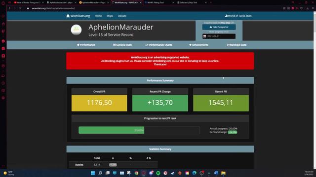Screen dimensions: 316x177
Task: Open the Windows Start menu
Action: tap(93, 173)
